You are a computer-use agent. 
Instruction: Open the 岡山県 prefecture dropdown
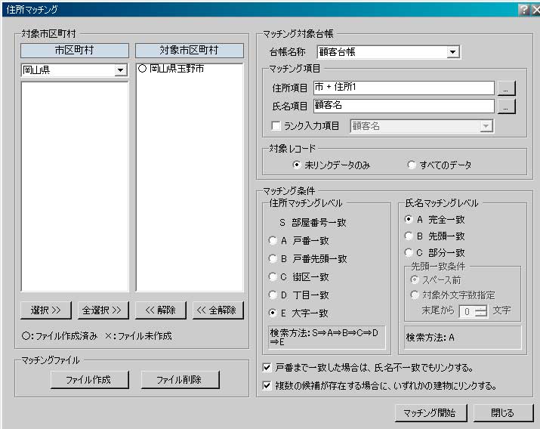[119, 70]
